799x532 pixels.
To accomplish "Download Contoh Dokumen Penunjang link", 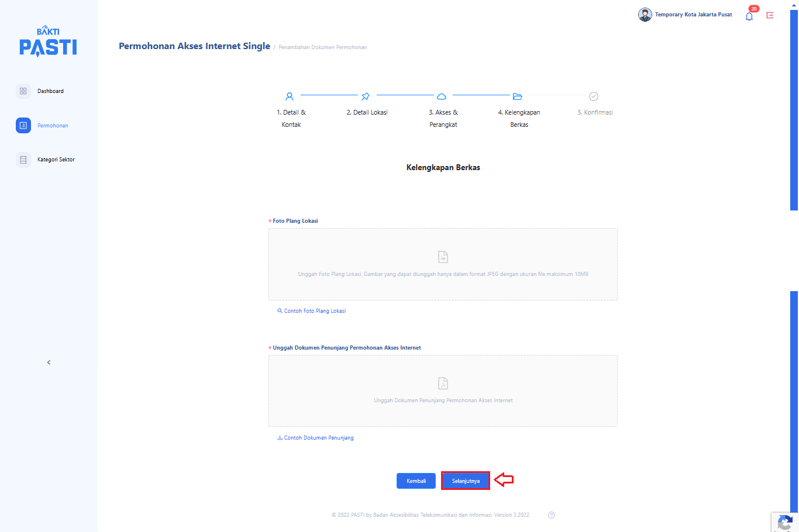I will (318, 438).
